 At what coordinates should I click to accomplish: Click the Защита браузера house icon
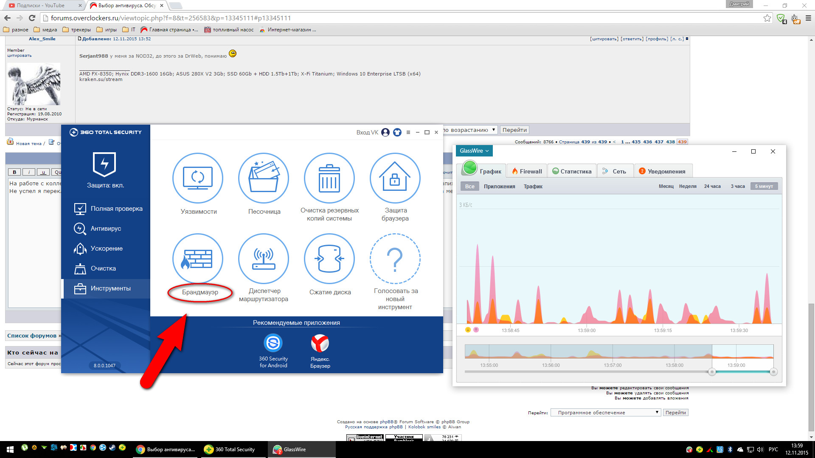pyautogui.click(x=395, y=178)
